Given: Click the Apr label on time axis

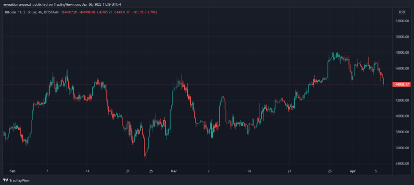Looking at the screenshot, I should [x=353, y=171].
